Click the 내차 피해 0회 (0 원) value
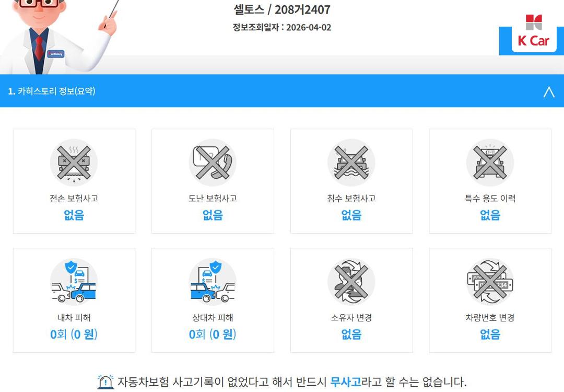 pyautogui.click(x=74, y=335)
